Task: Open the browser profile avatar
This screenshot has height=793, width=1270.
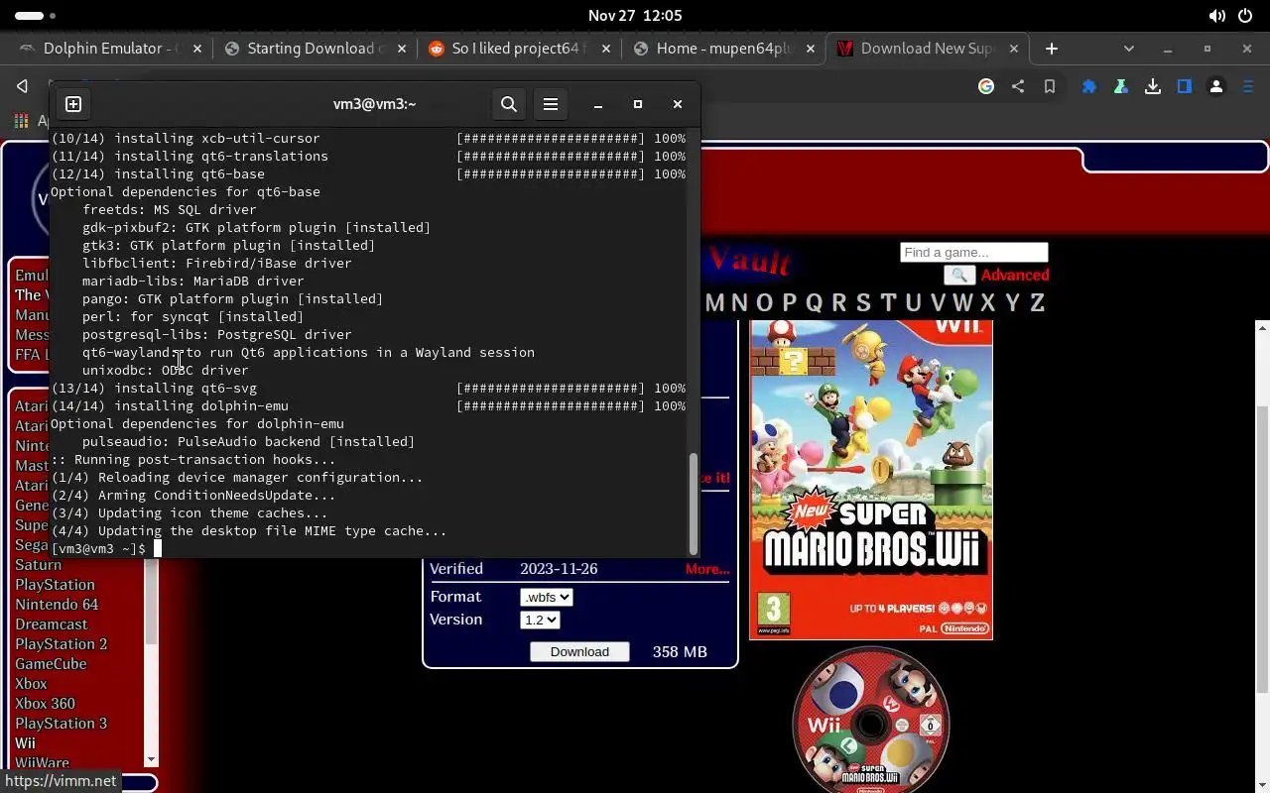Action: (1216, 86)
